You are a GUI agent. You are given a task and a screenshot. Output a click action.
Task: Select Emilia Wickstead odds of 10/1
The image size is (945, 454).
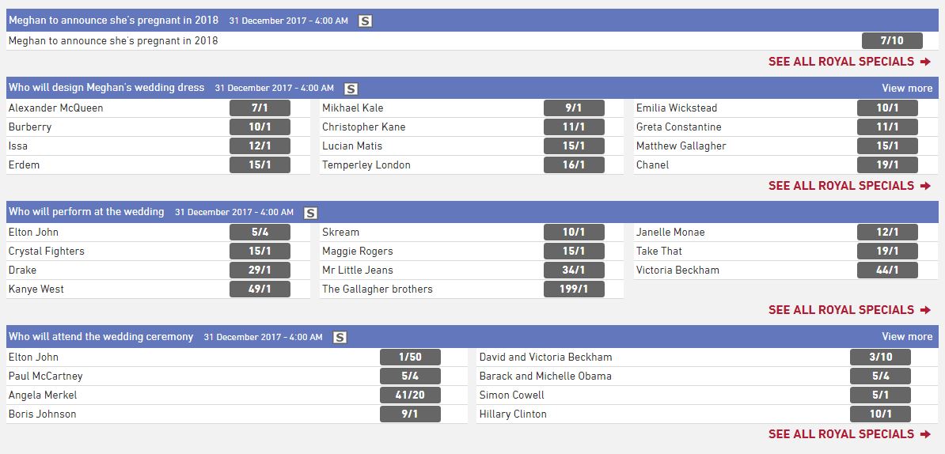point(887,108)
